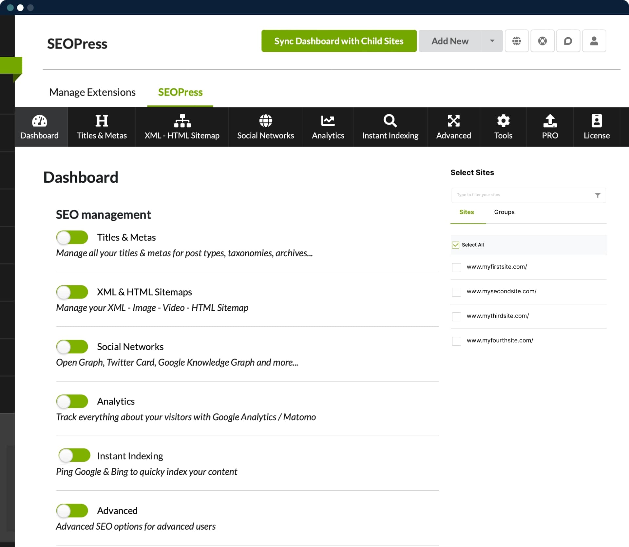Open XML - HTML Sitemap hierarchy icon
The image size is (629, 547).
[182, 121]
